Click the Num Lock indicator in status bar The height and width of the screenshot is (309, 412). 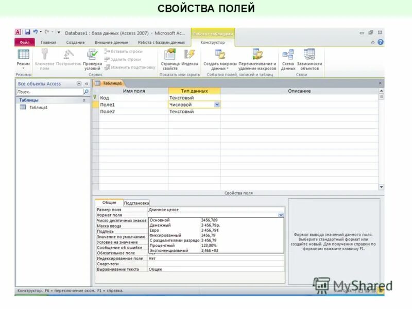(344, 289)
